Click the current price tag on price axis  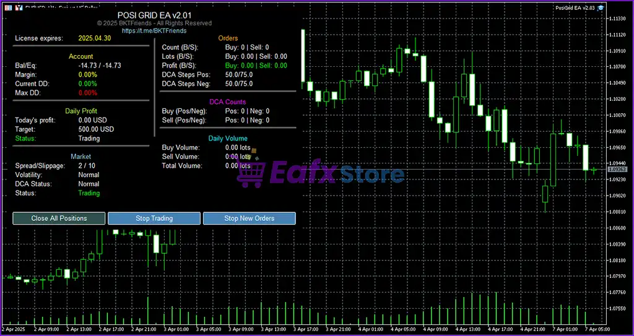pyautogui.click(x=617, y=169)
